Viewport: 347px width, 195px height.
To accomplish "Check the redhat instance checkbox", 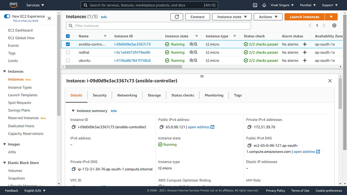I will [68, 52].
